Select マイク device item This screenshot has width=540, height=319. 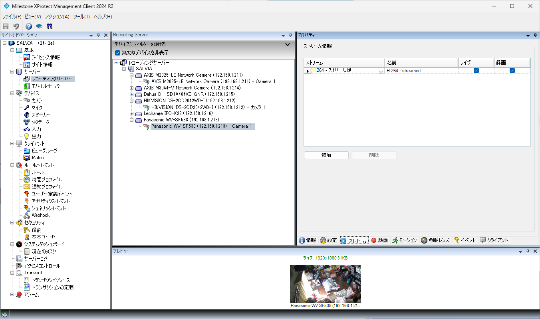pos(37,108)
